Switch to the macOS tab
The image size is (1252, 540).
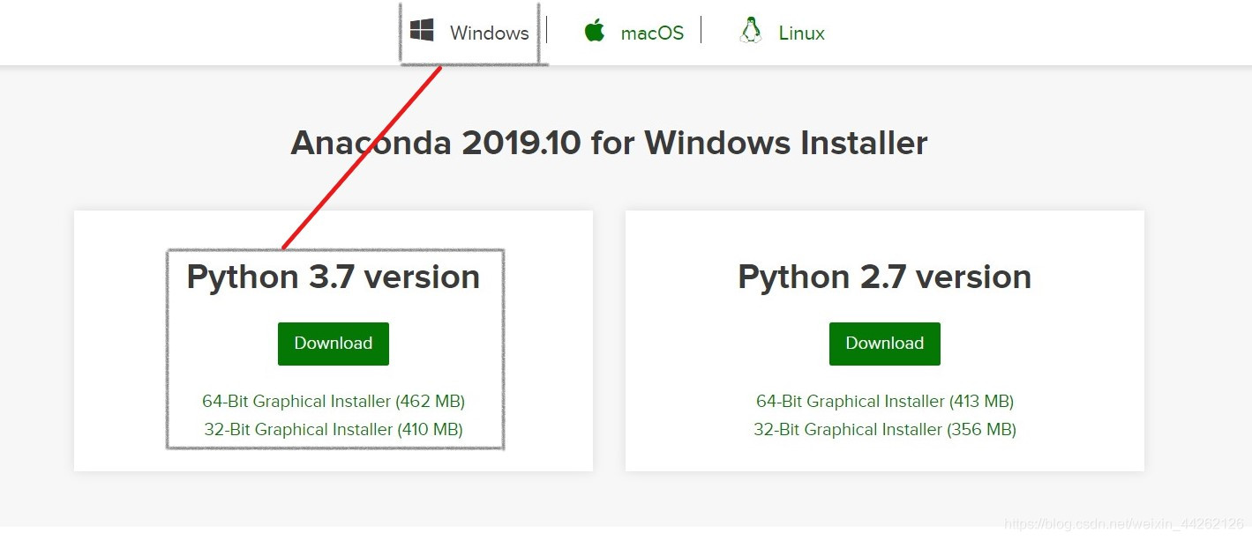(633, 33)
